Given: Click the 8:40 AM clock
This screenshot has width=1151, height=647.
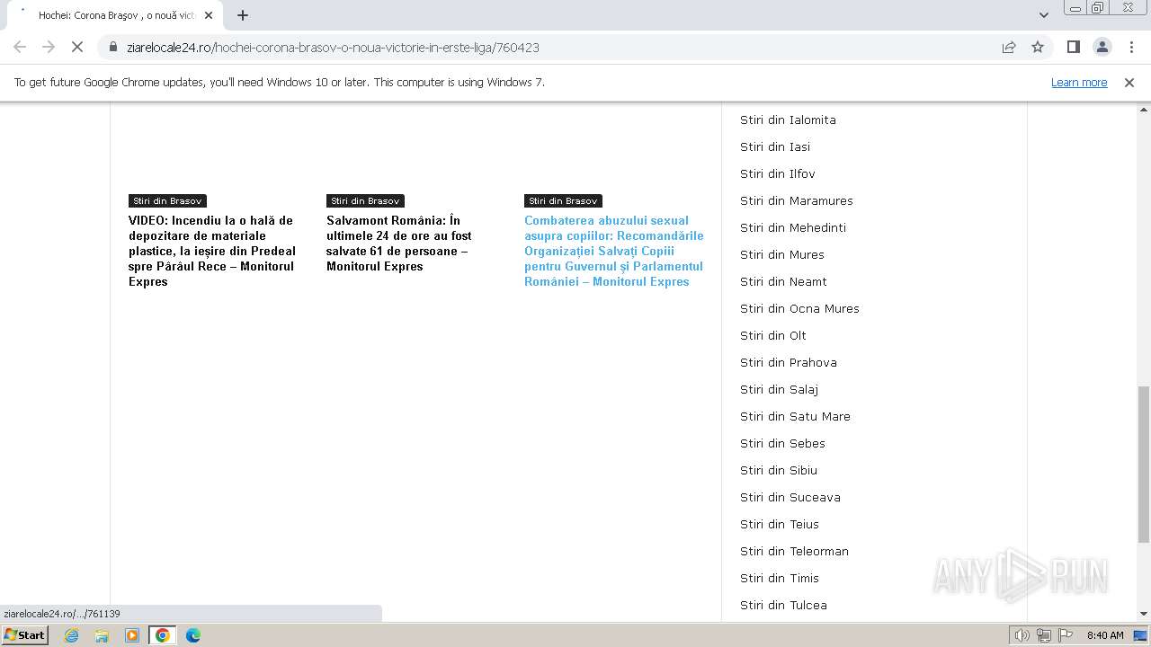Looking at the screenshot, I should click(1105, 635).
